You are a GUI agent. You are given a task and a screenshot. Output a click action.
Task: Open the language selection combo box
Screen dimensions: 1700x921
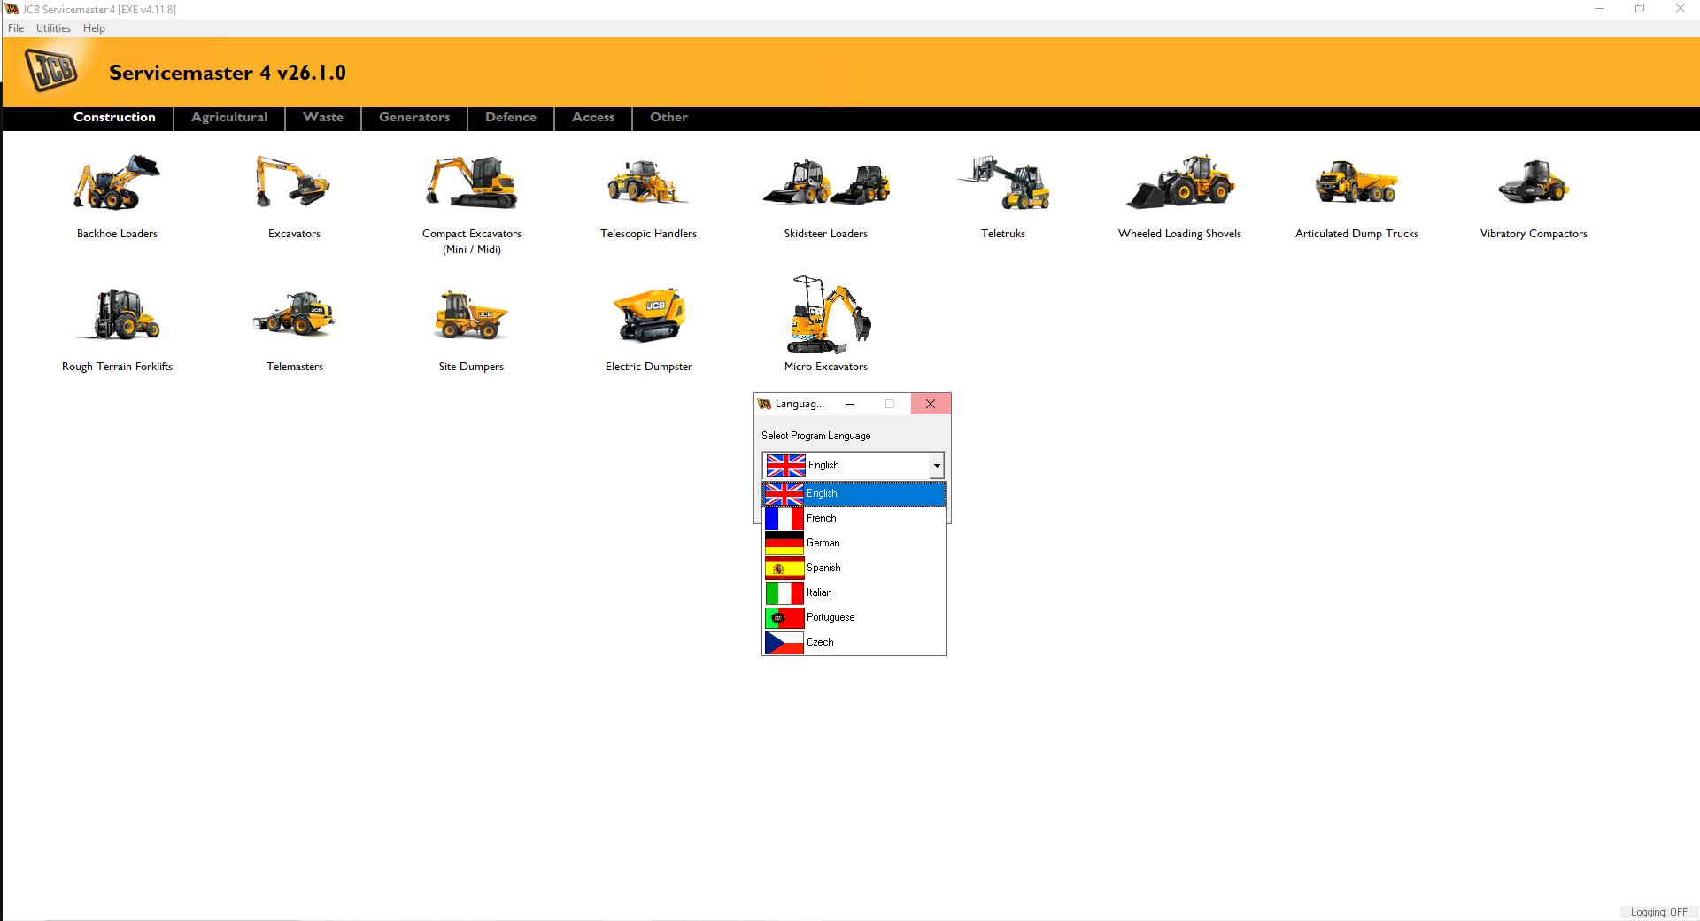[x=935, y=465]
